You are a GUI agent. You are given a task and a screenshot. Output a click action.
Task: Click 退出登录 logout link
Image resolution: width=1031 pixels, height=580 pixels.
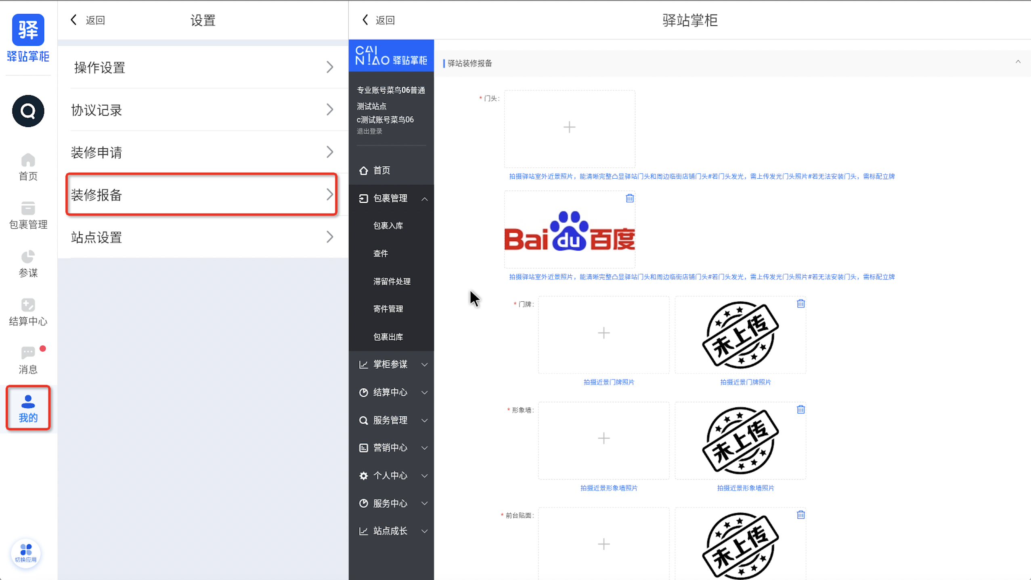point(369,131)
